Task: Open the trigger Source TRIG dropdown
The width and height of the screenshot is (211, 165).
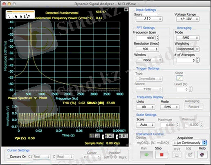Action: 149,89
